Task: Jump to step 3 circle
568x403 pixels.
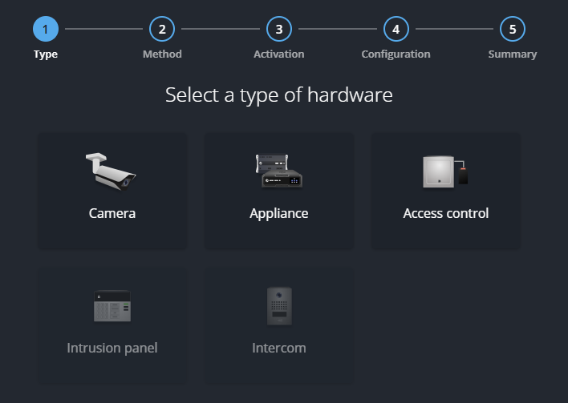Action: click(x=279, y=30)
